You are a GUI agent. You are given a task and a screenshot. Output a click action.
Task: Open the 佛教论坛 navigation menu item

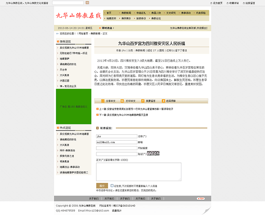(x=156, y=18)
